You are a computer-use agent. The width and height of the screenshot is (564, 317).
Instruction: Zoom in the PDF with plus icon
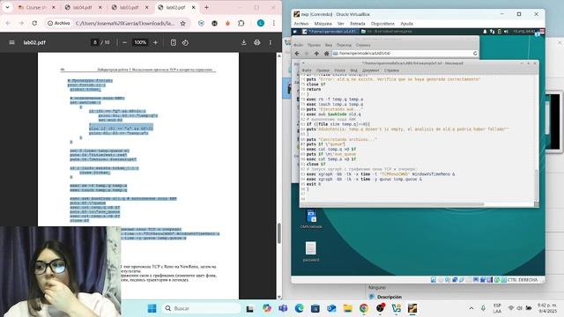[155, 42]
